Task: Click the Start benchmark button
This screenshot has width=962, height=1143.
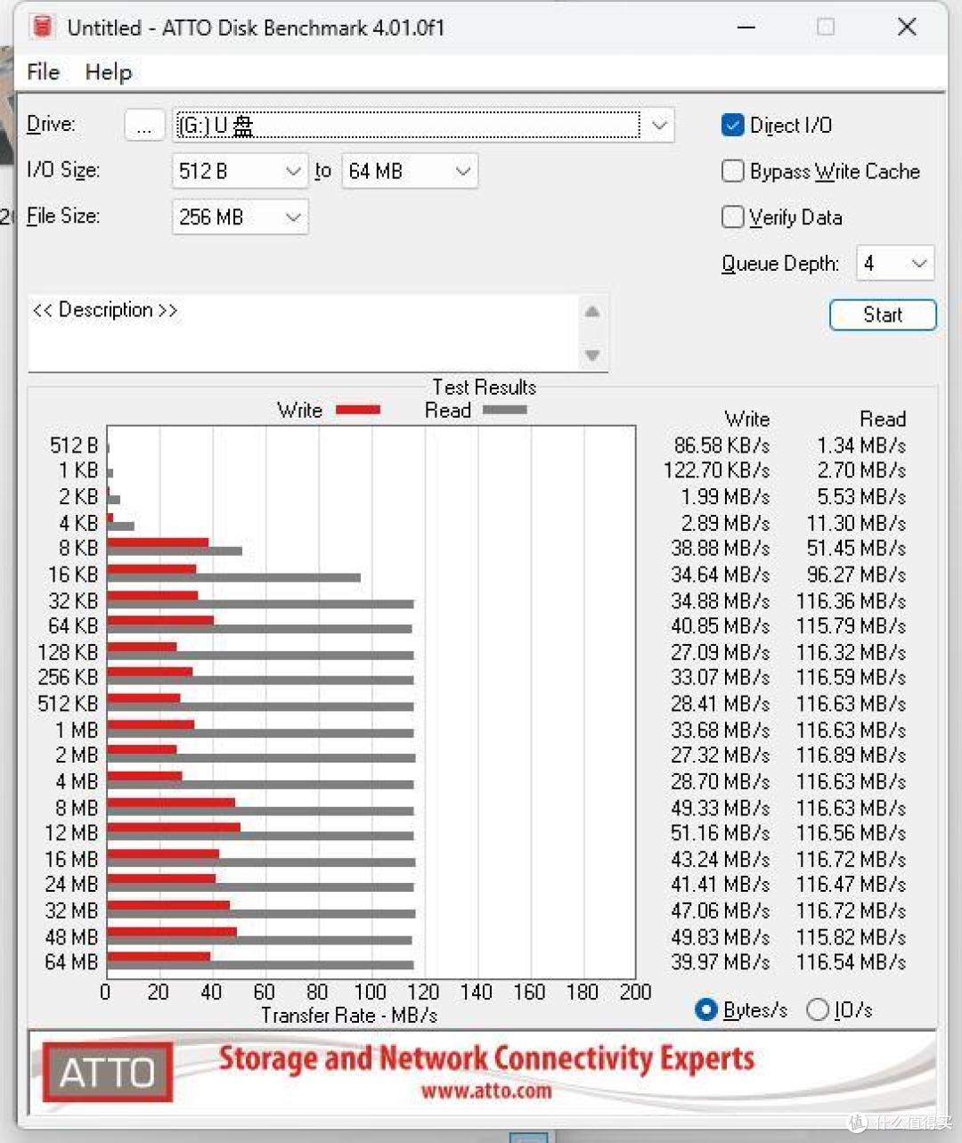Action: 883,314
